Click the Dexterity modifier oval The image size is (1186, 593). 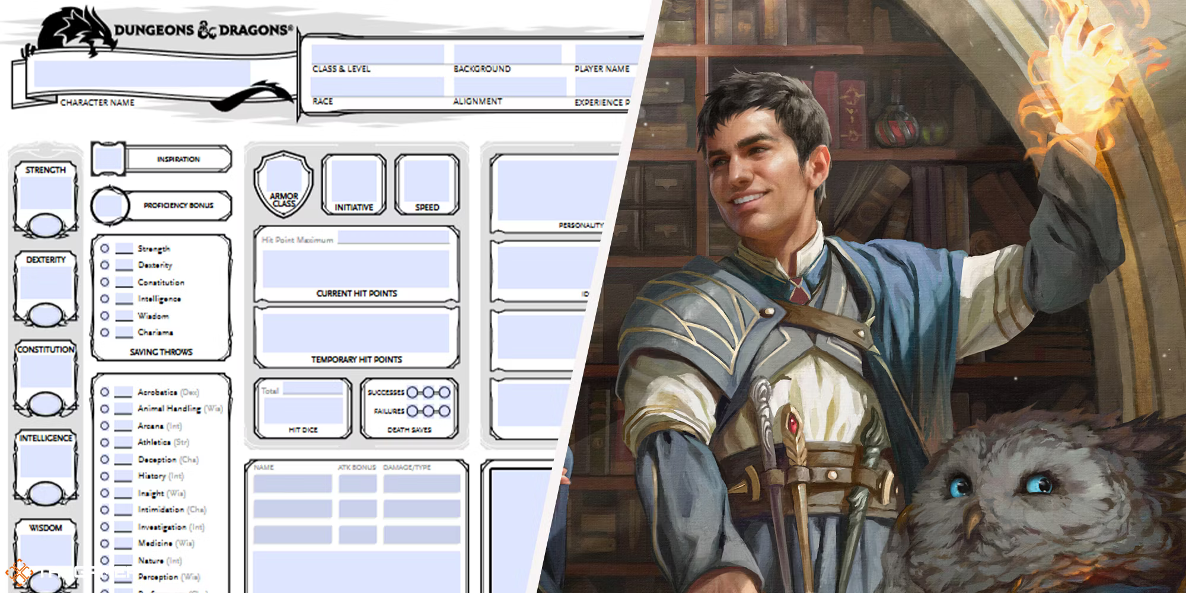coord(45,315)
